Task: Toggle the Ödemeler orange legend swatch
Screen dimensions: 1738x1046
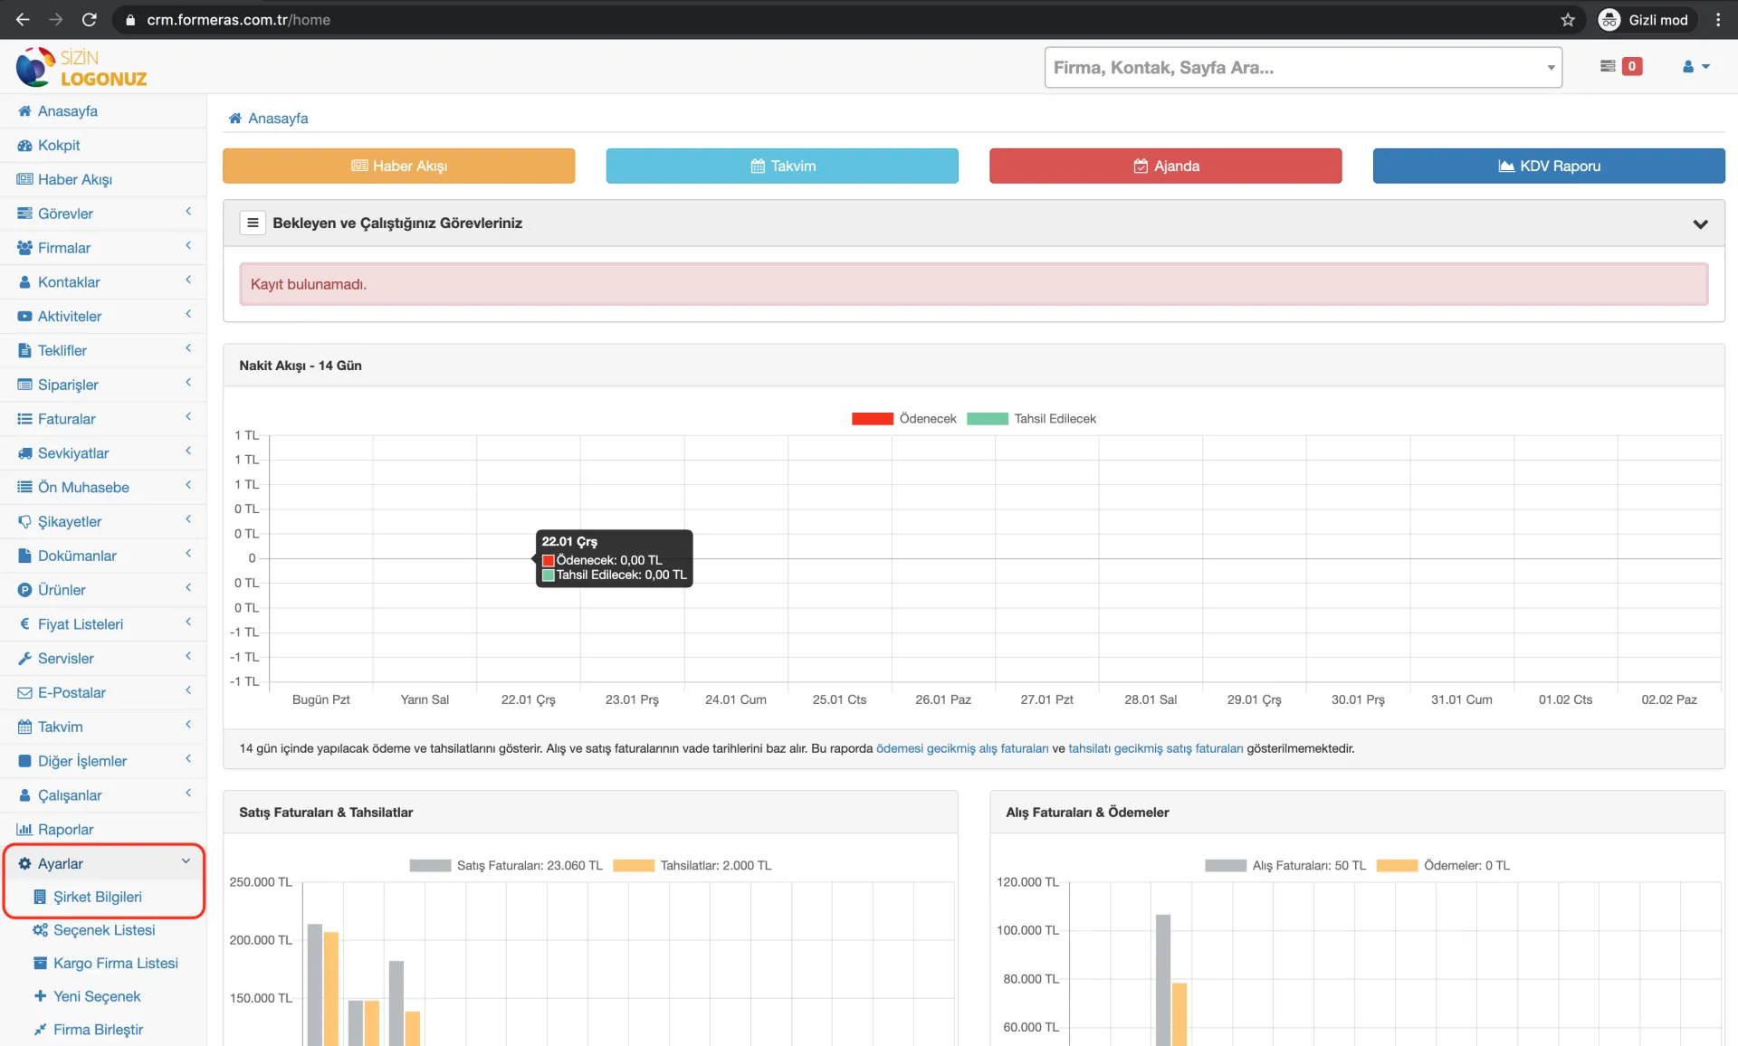Action: [x=1397, y=866]
